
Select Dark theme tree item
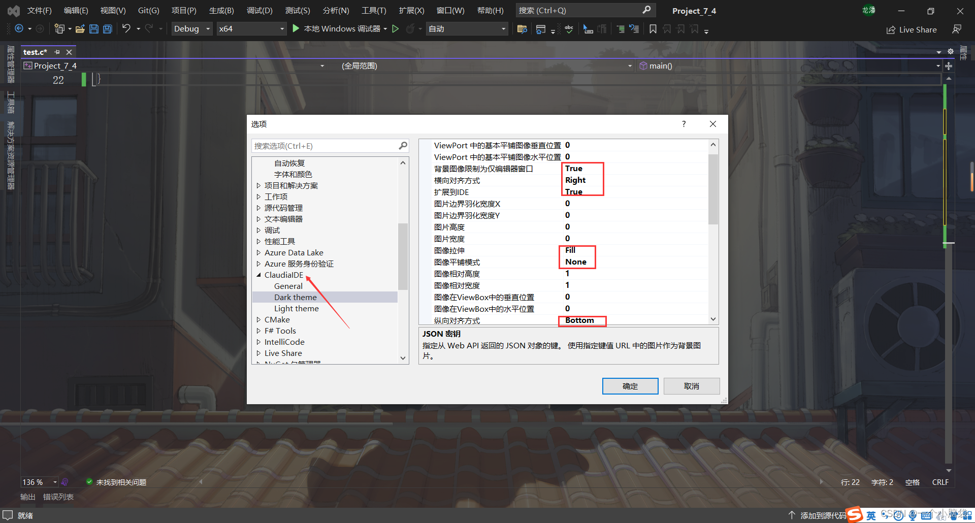pyautogui.click(x=296, y=297)
